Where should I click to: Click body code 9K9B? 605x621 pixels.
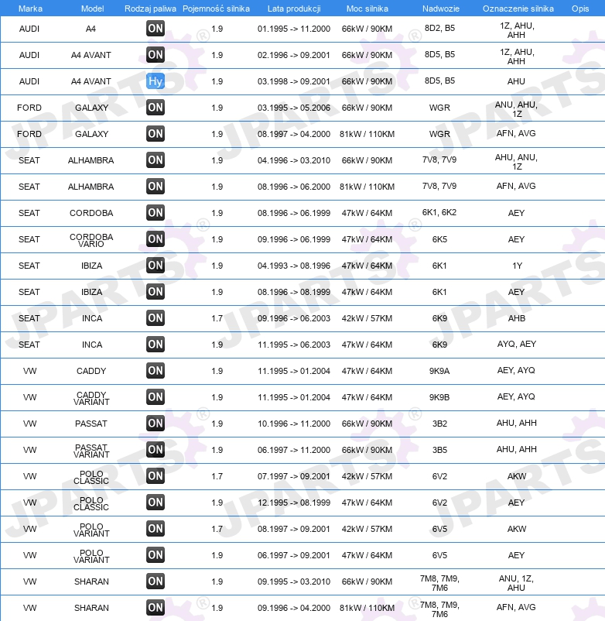coord(439,397)
